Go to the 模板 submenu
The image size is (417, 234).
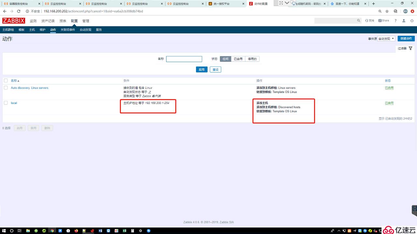tap(22, 30)
